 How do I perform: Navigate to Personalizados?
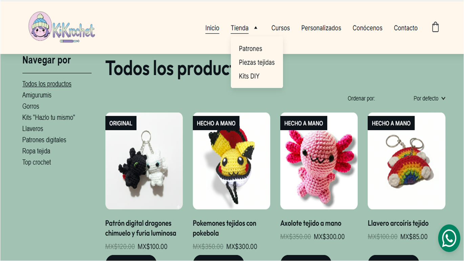coord(321,28)
